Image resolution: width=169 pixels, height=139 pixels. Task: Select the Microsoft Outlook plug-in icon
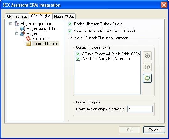tap(29, 44)
